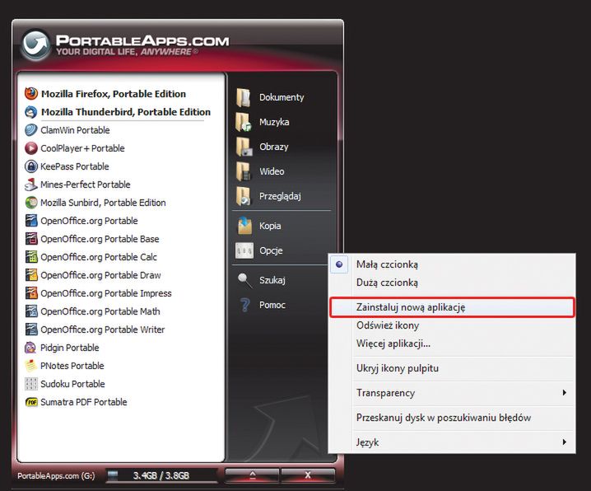
Task: Open the Transparency menu entry
Action: (452, 393)
